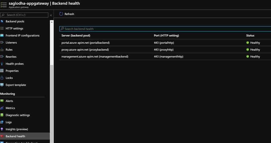
Task: Click the Frontend IP configurations icon
Action: [x=2, y=35]
